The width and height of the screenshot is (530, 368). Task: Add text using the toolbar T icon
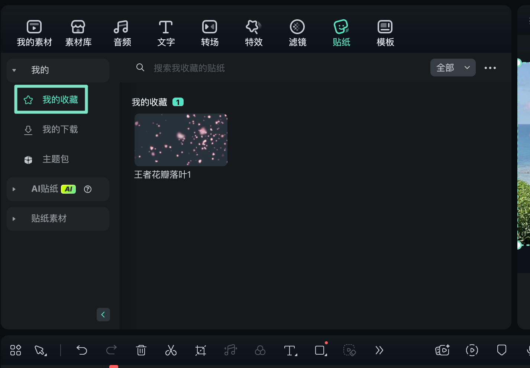click(290, 350)
